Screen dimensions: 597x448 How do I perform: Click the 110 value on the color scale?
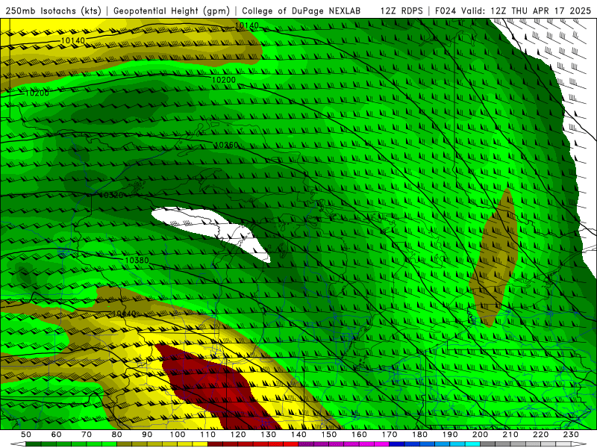pyautogui.click(x=208, y=435)
